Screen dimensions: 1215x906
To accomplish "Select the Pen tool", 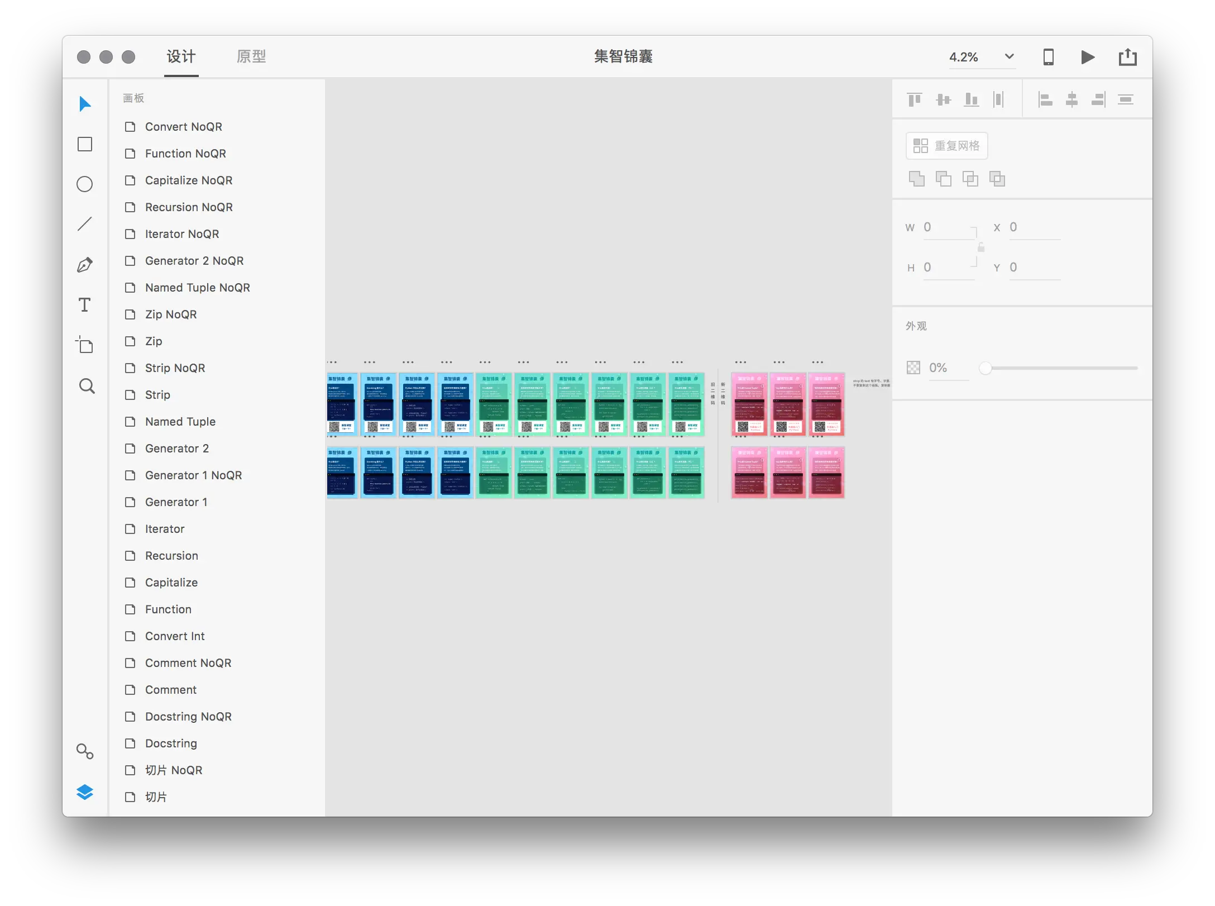I will (x=85, y=265).
